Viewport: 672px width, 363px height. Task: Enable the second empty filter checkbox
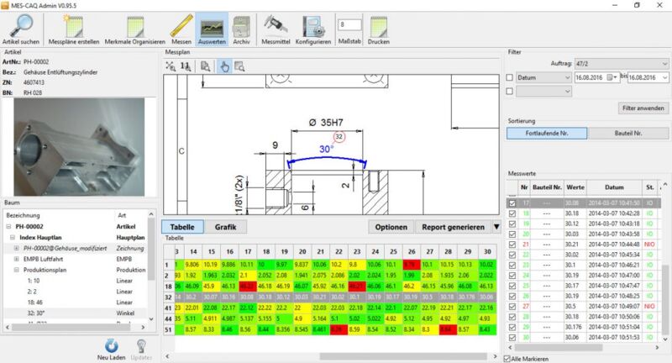pyautogui.click(x=510, y=92)
